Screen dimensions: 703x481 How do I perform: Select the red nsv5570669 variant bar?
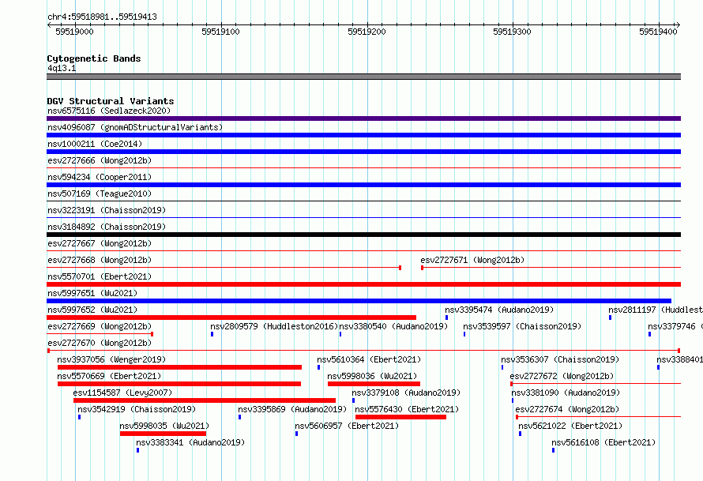(x=179, y=384)
